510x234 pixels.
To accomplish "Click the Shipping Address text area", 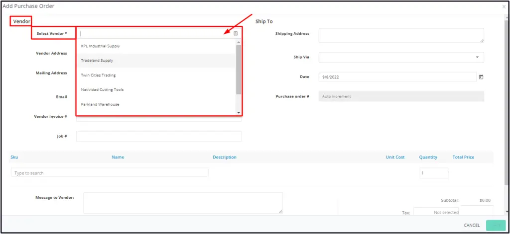I will pos(401,35).
